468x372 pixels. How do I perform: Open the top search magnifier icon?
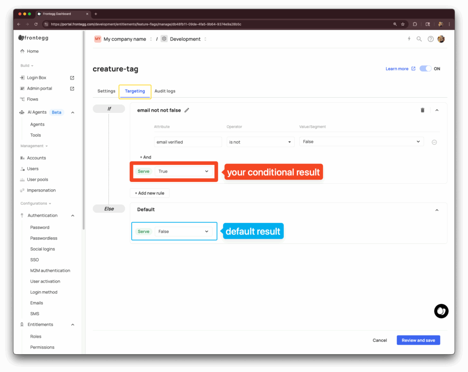point(419,39)
